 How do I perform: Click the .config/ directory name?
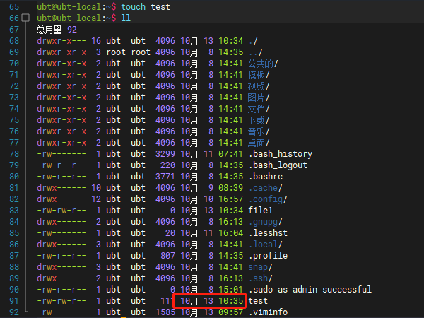[x=268, y=199]
